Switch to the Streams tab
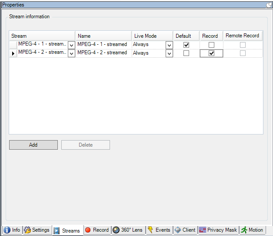This screenshot has height=236, width=273. coord(67,230)
